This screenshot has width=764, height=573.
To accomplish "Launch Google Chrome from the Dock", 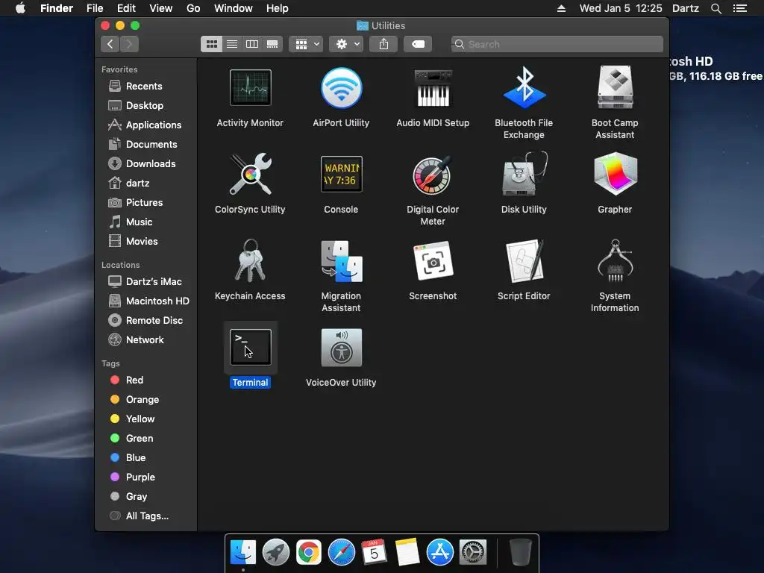I will point(309,553).
